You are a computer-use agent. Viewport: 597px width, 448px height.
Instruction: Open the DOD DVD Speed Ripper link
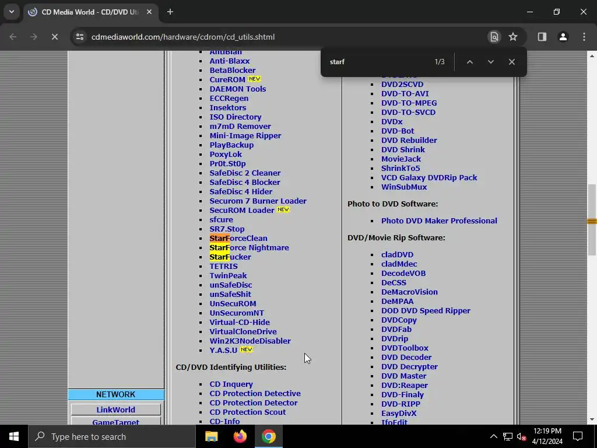pos(426,311)
